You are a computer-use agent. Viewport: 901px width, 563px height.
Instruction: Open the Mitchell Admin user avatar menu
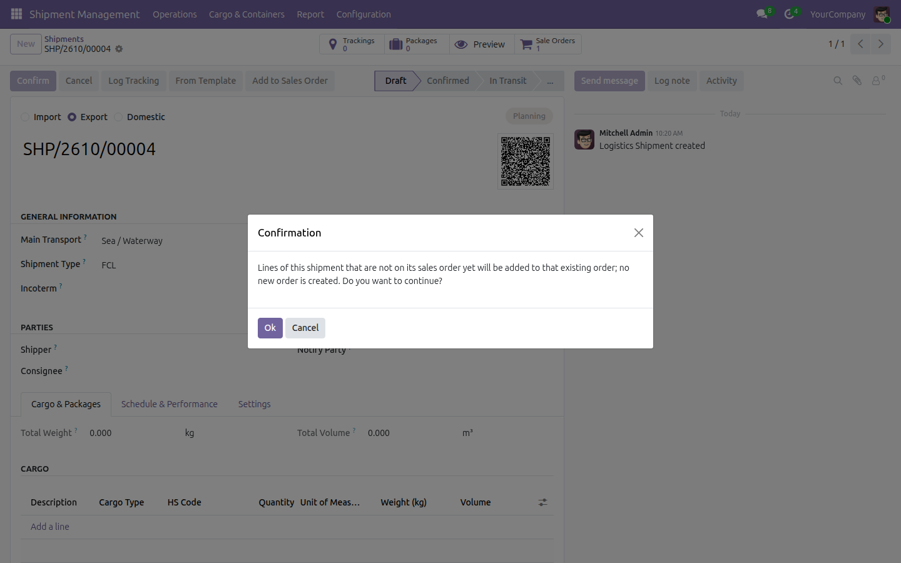[x=882, y=14]
